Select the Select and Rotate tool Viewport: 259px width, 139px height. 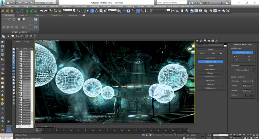(96, 11)
